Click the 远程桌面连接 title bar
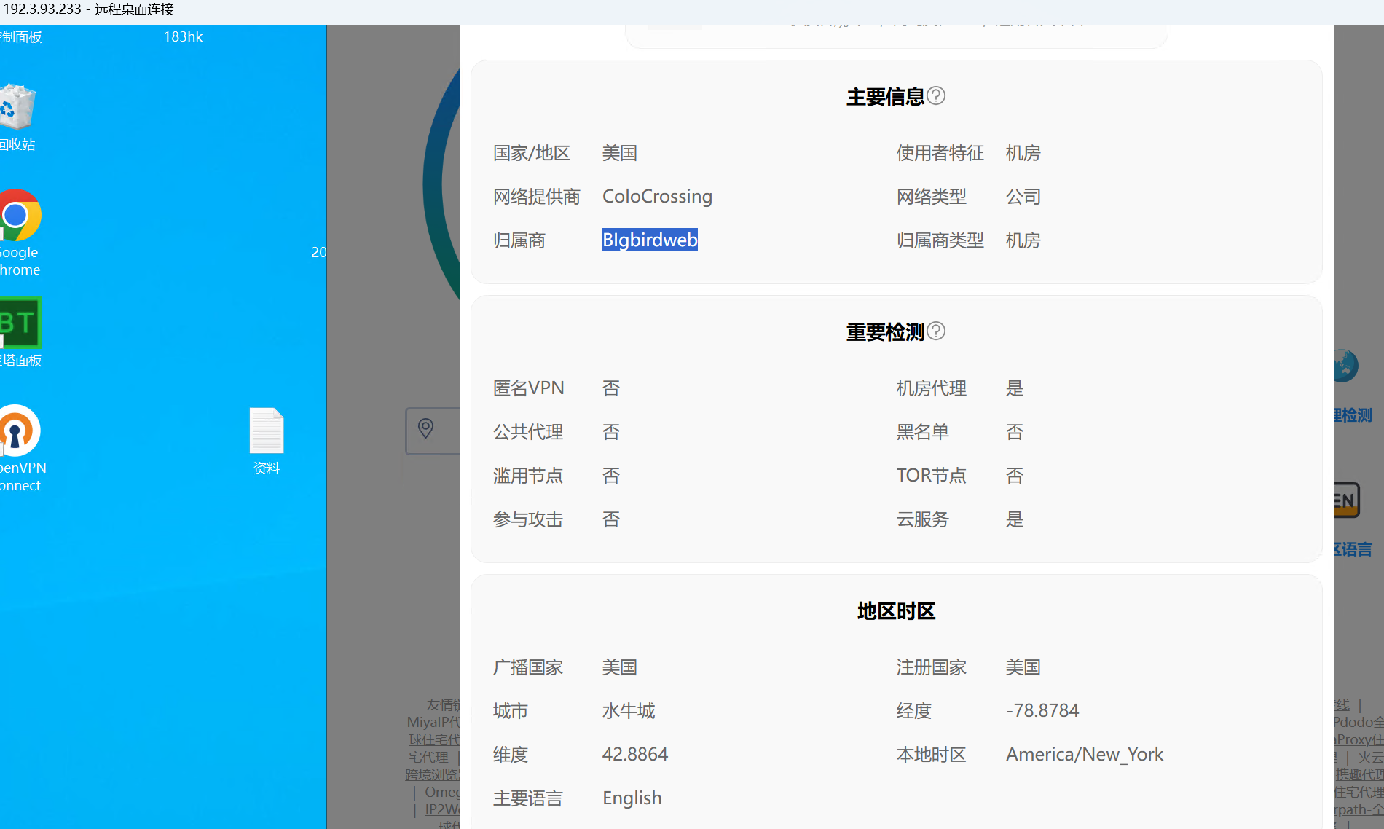Image resolution: width=1384 pixels, height=829 pixels. [x=133, y=9]
